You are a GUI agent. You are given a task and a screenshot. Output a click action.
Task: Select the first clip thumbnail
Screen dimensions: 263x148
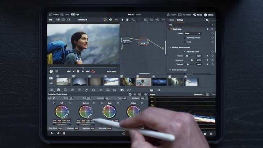64,82
